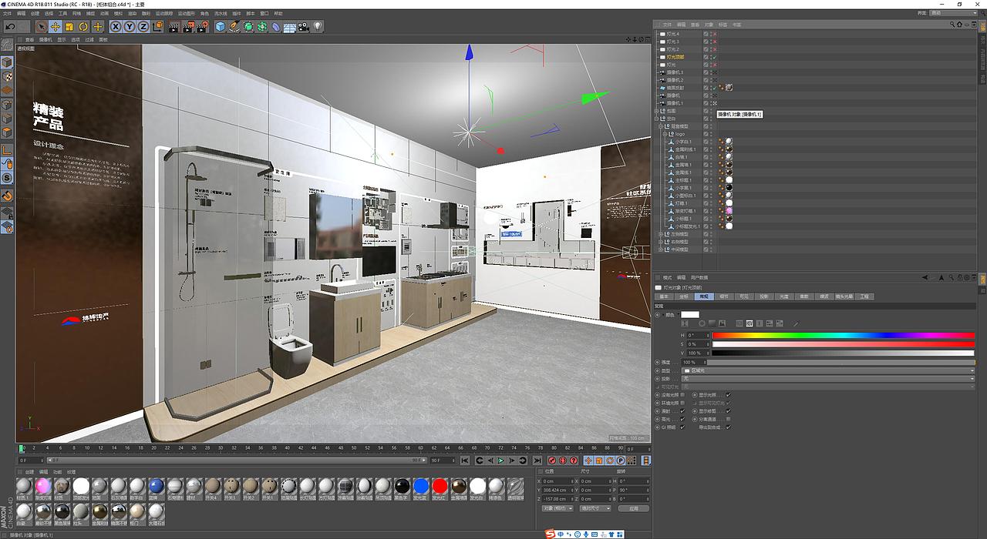Toggle the coordinate system icon
This screenshot has height=539, width=987.
pyautogui.click(x=158, y=27)
